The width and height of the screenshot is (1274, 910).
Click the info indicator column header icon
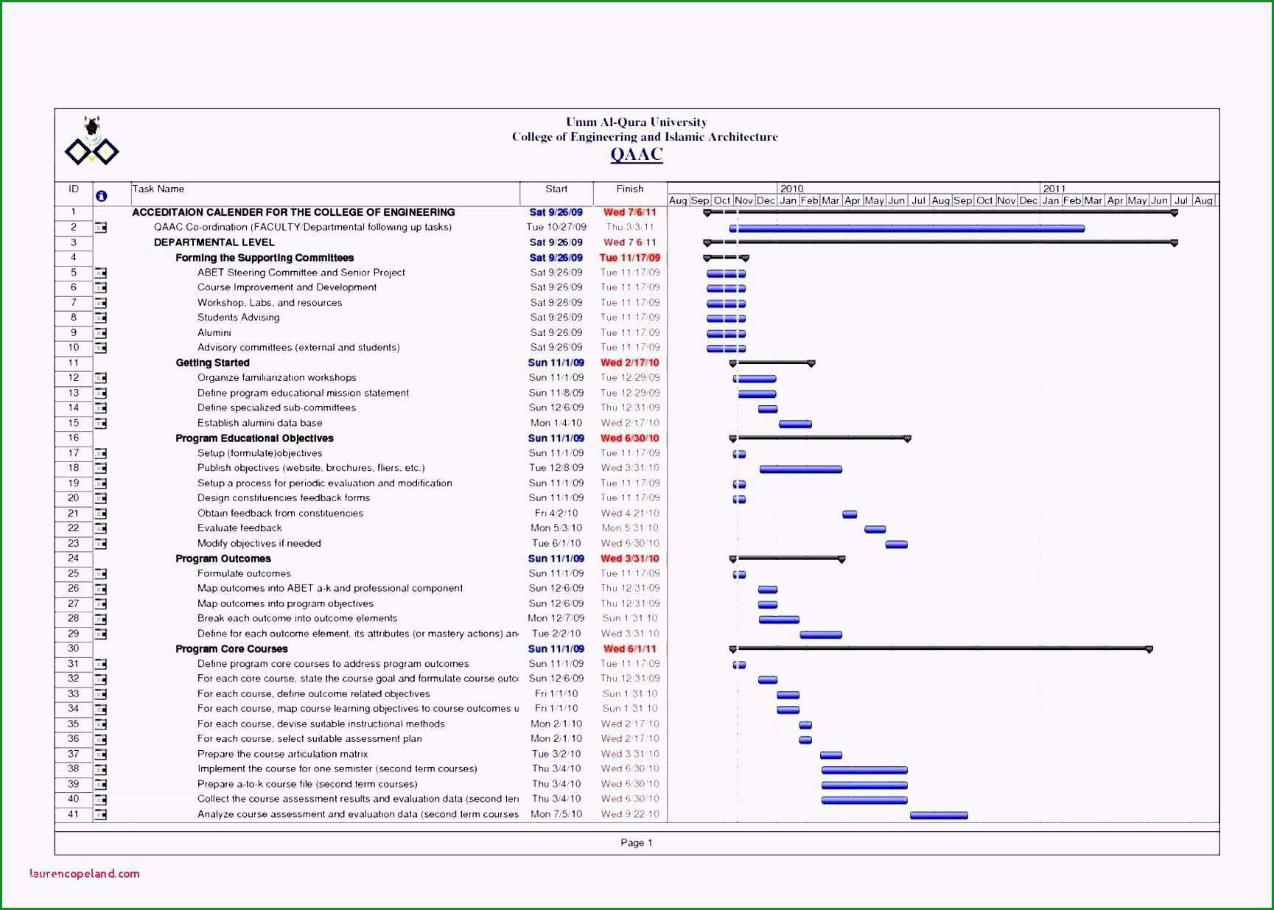click(101, 196)
